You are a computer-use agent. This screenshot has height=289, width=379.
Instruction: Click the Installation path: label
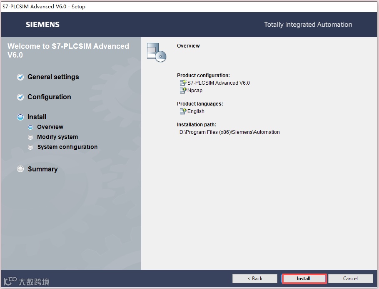[x=197, y=124]
